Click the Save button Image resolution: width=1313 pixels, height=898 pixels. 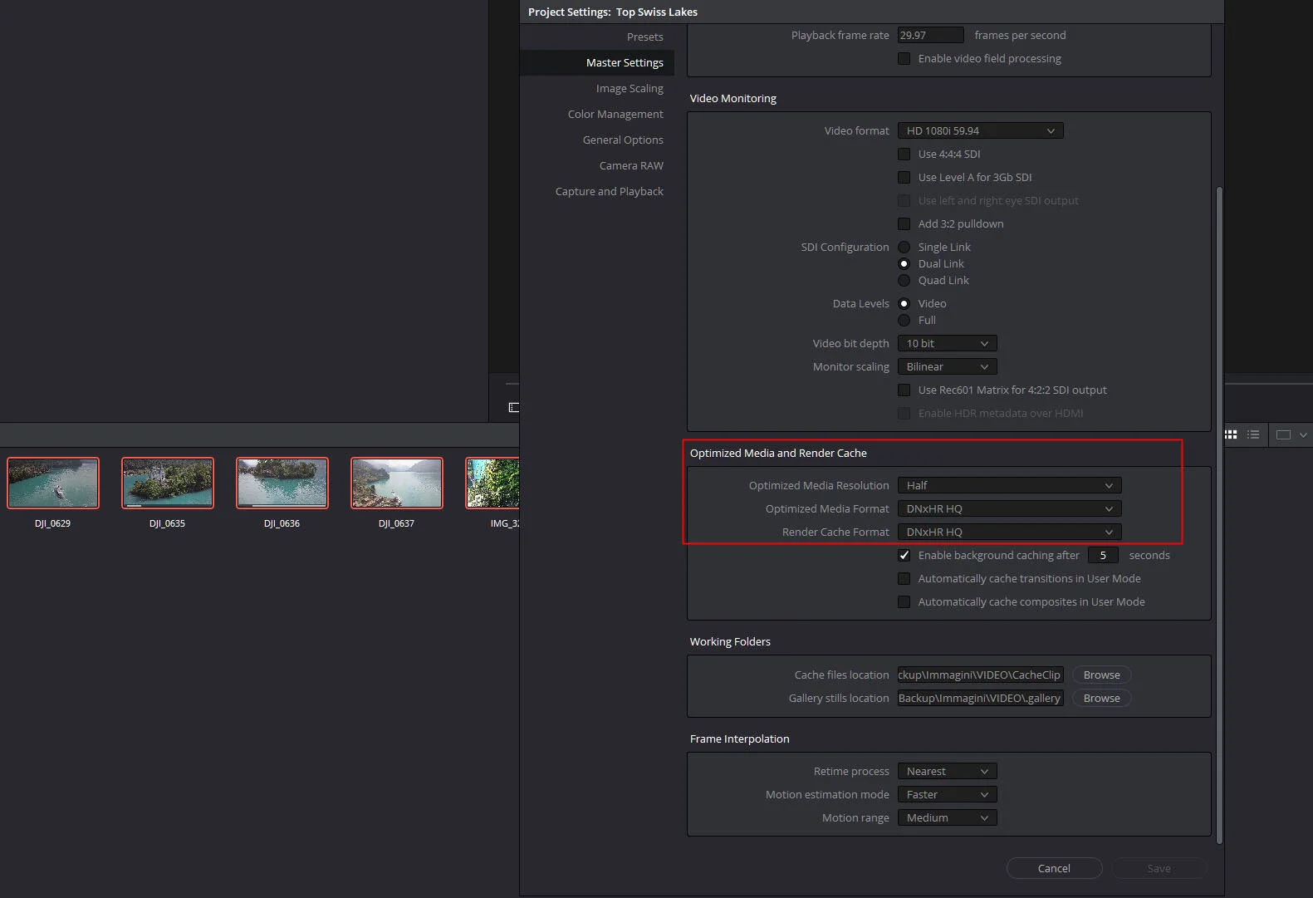(x=1159, y=868)
